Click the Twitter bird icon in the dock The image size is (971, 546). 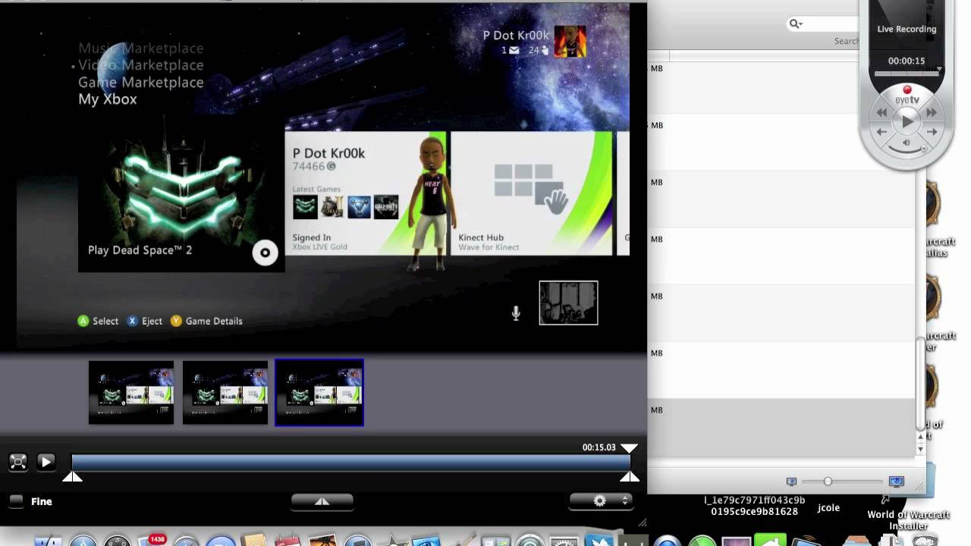(x=599, y=540)
